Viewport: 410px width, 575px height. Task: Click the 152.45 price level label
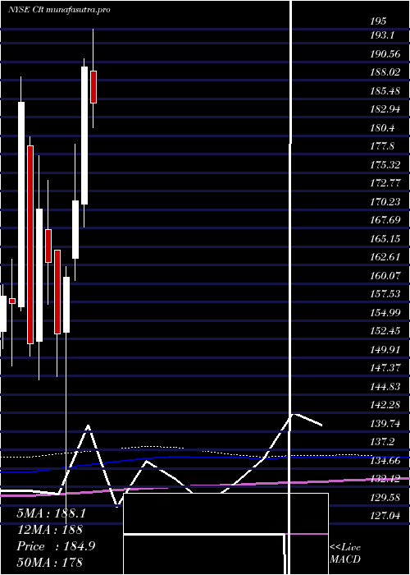[385, 331]
